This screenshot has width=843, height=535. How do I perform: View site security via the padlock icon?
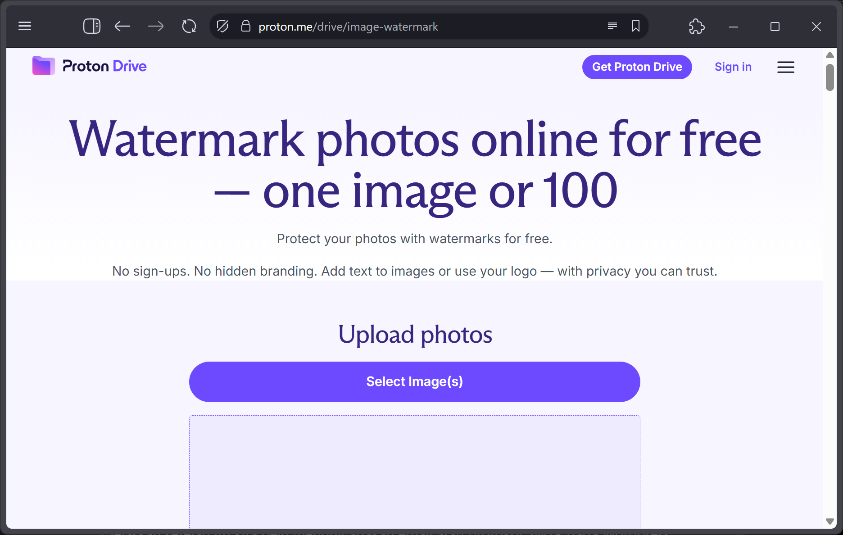[245, 26]
